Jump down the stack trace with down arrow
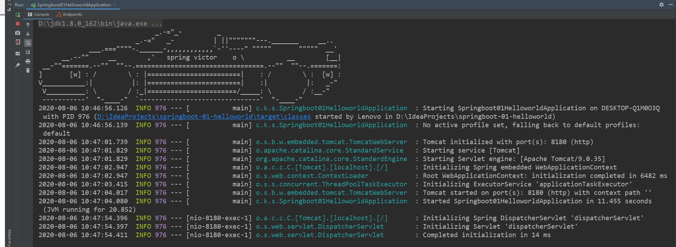The image size is (676, 247). [x=28, y=34]
